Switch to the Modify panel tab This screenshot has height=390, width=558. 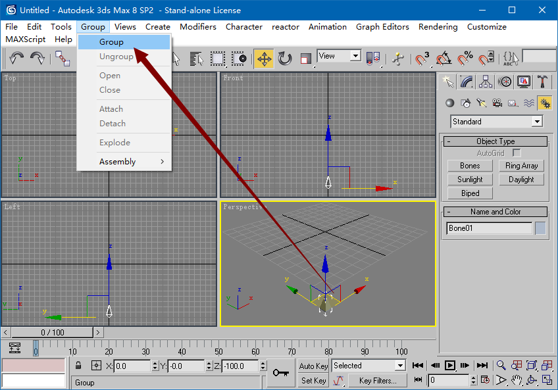click(x=467, y=82)
